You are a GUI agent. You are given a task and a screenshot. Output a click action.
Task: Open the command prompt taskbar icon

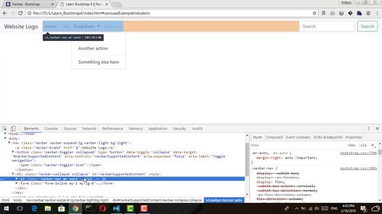tap(89, 209)
